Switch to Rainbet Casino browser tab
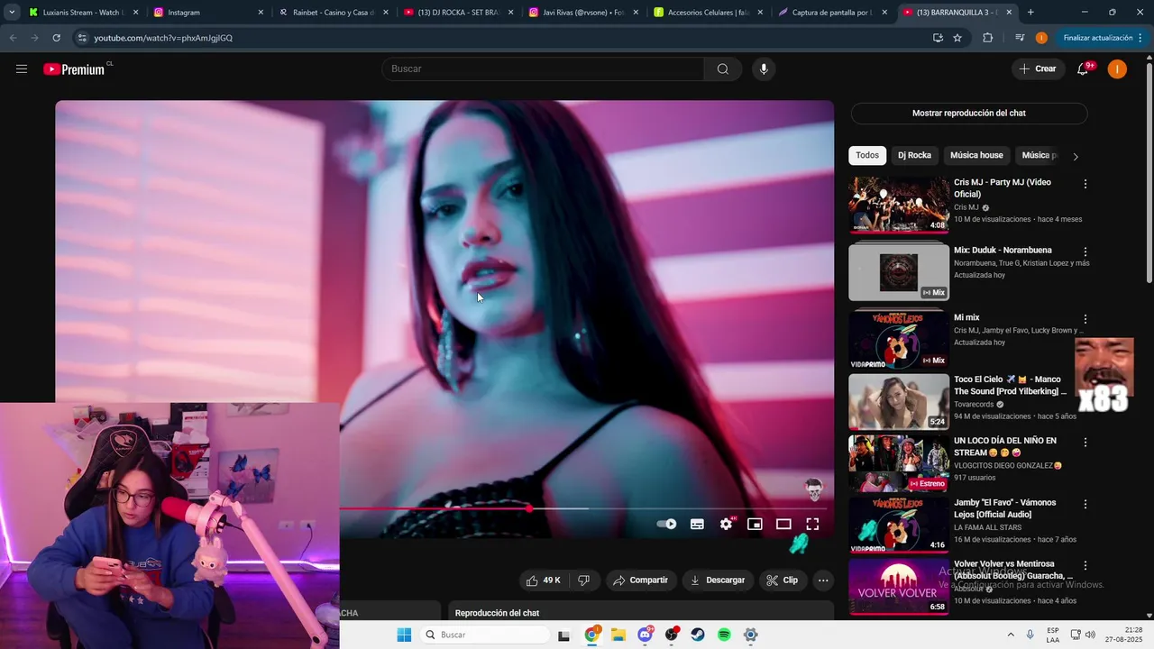Viewport: 1154px width, 649px height. point(333,13)
